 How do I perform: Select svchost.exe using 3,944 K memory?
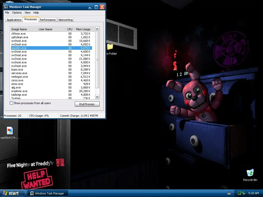click(51, 66)
